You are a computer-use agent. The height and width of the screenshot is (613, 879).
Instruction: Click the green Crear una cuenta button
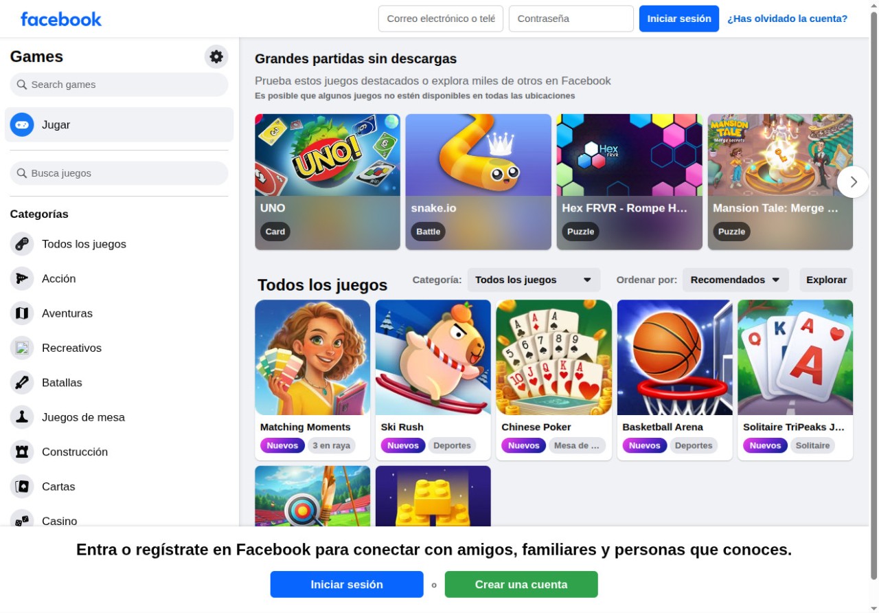click(521, 584)
